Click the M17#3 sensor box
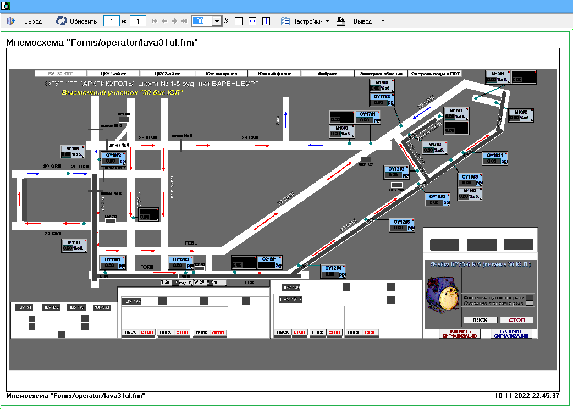The width and height of the screenshot is (573, 409). (382, 85)
